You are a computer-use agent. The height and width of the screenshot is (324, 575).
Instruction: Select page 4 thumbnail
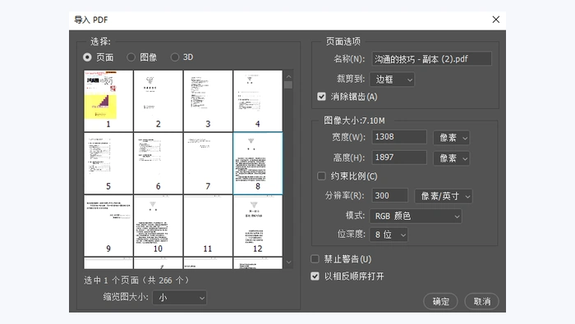point(258,101)
